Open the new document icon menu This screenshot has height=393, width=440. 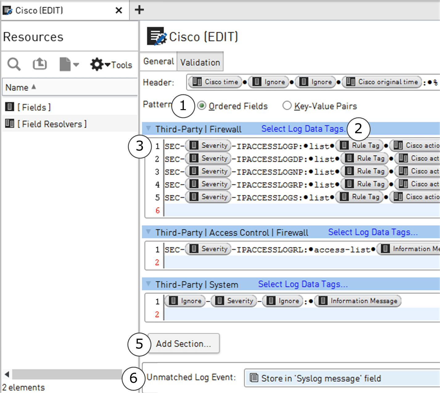pyautogui.click(x=66, y=64)
